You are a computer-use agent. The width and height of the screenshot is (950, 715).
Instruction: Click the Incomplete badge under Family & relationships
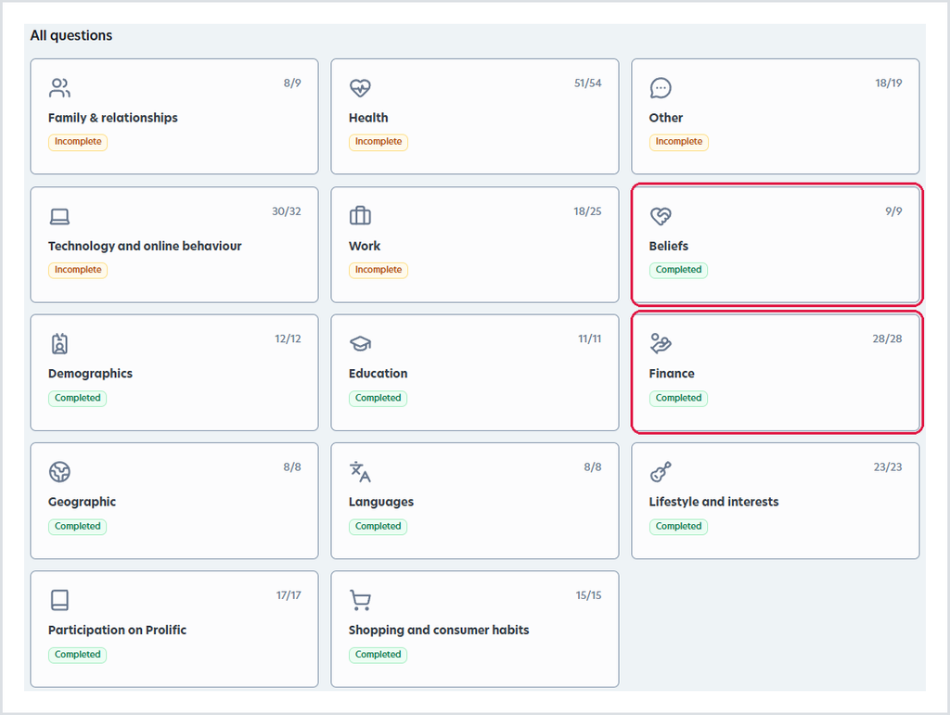(x=78, y=142)
